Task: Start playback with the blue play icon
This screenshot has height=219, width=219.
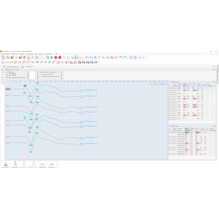Action: click(x=52, y=57)
